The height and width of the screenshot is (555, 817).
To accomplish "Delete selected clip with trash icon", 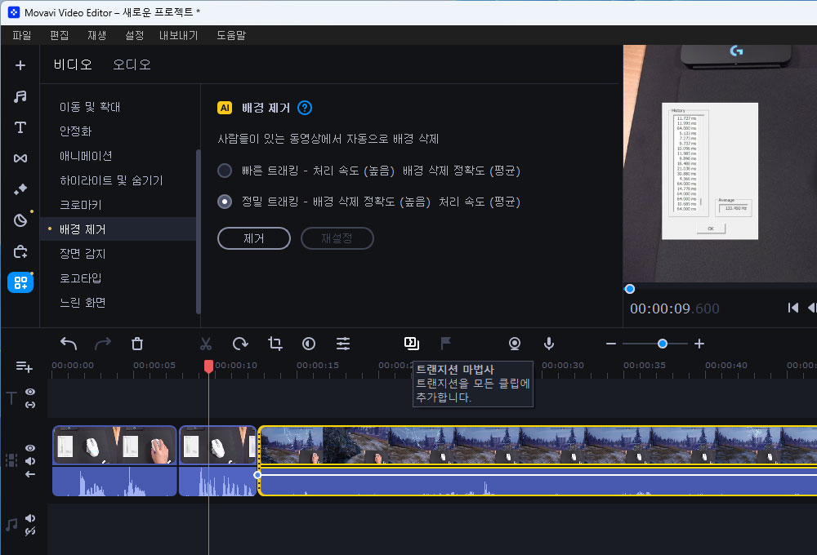I will [137, 344].
